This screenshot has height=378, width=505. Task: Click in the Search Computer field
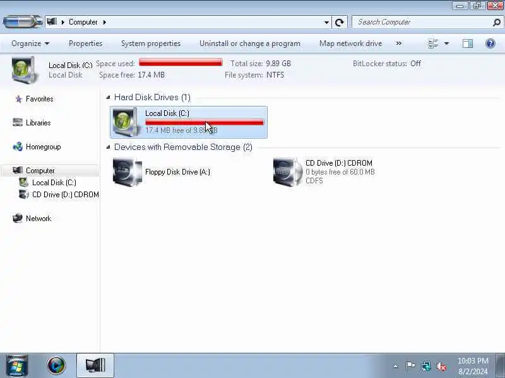(422, 22)
